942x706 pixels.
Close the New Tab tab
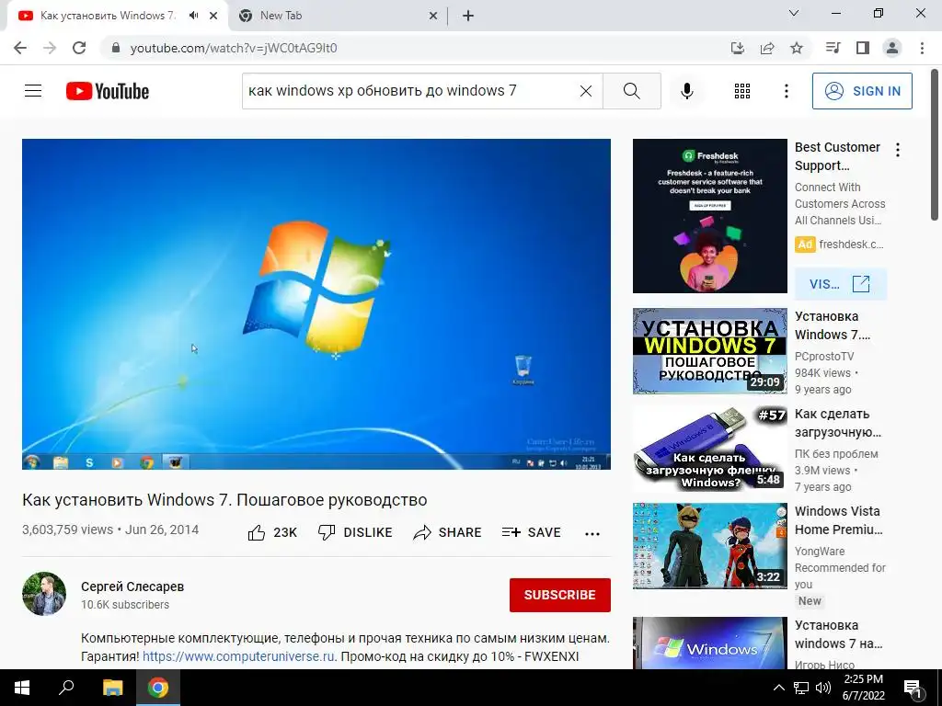433,17
